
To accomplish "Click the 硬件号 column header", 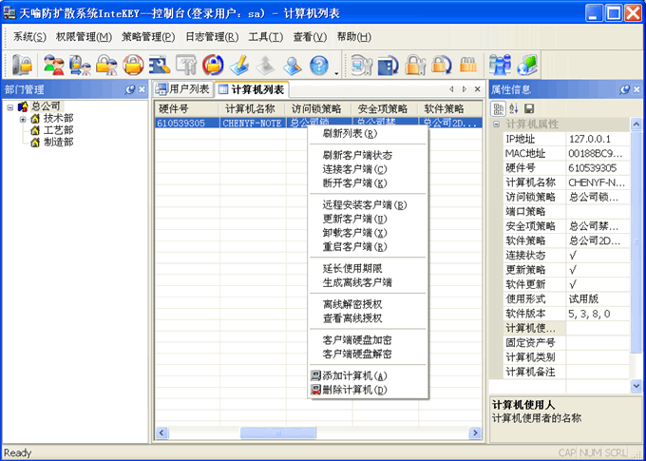I will [x=187, y=109].
